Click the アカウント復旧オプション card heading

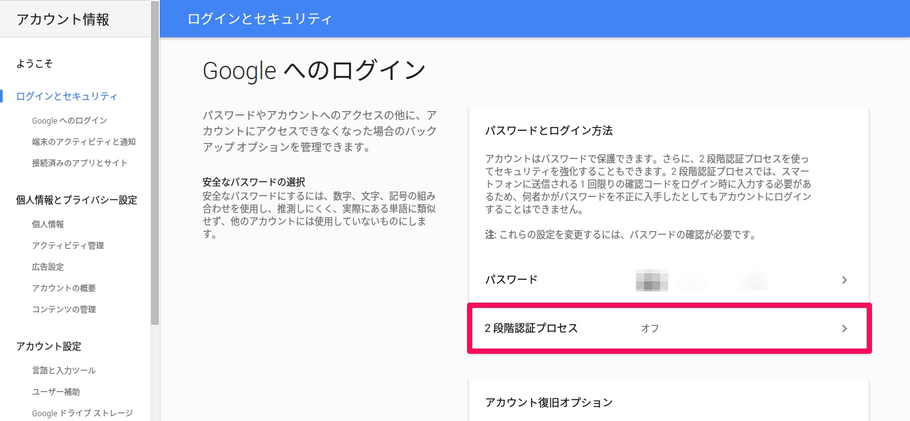pos(549,402)
